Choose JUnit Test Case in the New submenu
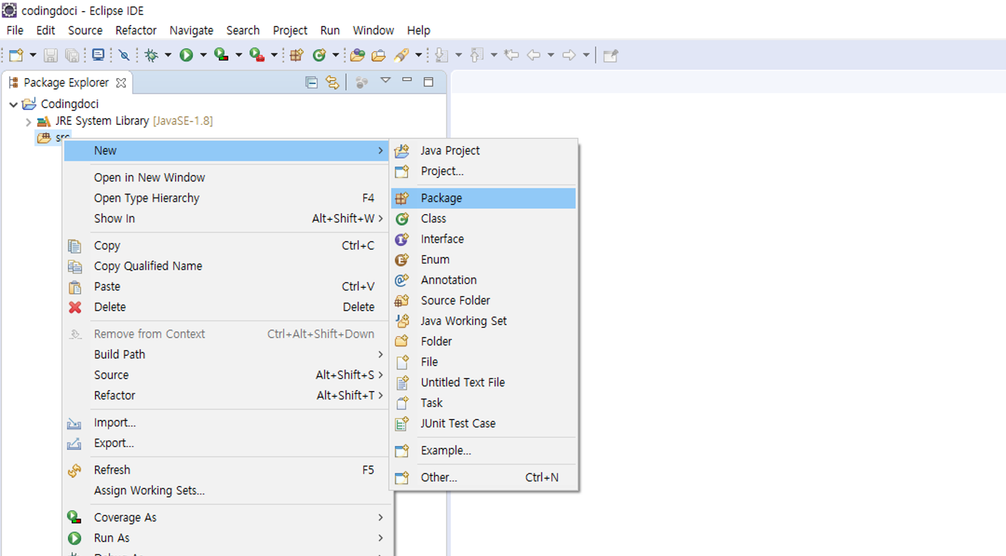 pyautogui.click(x=483, y=424)
